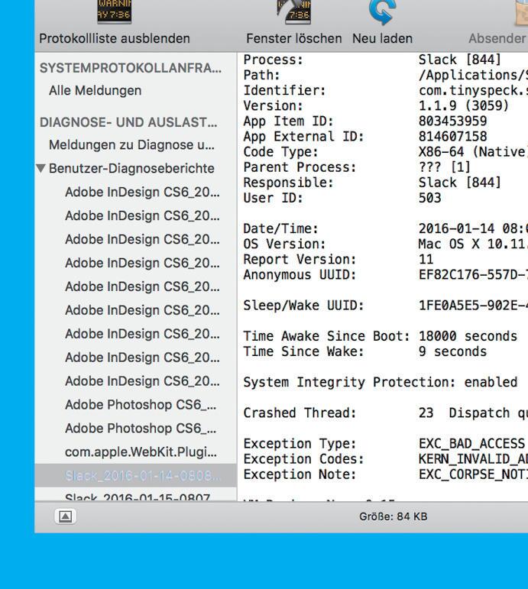Click the System Integrity Protection: enabled line
Image resolution: width=528 pixels, height=589 pixels.
click(x=381, y=382)
